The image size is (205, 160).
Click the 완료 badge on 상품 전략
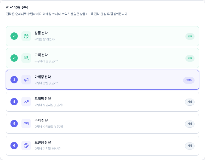point(190,36)
